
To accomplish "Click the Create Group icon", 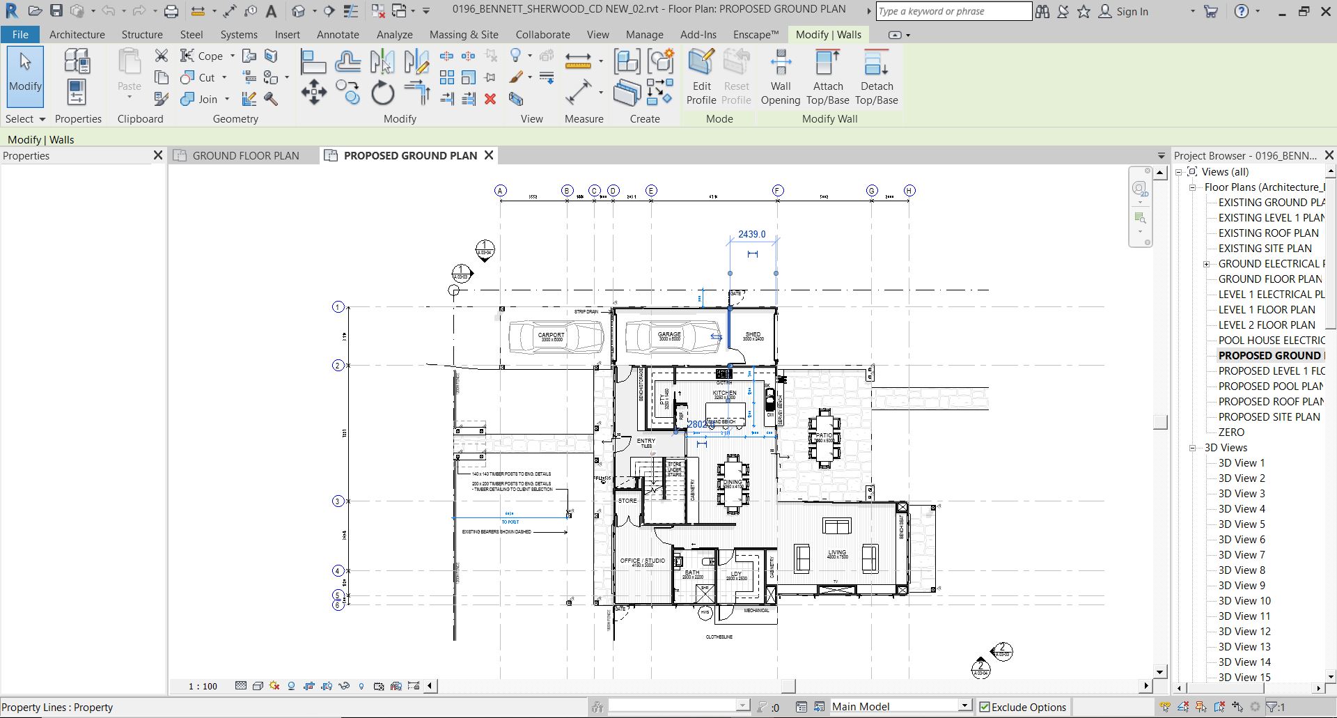I will 661,61.
